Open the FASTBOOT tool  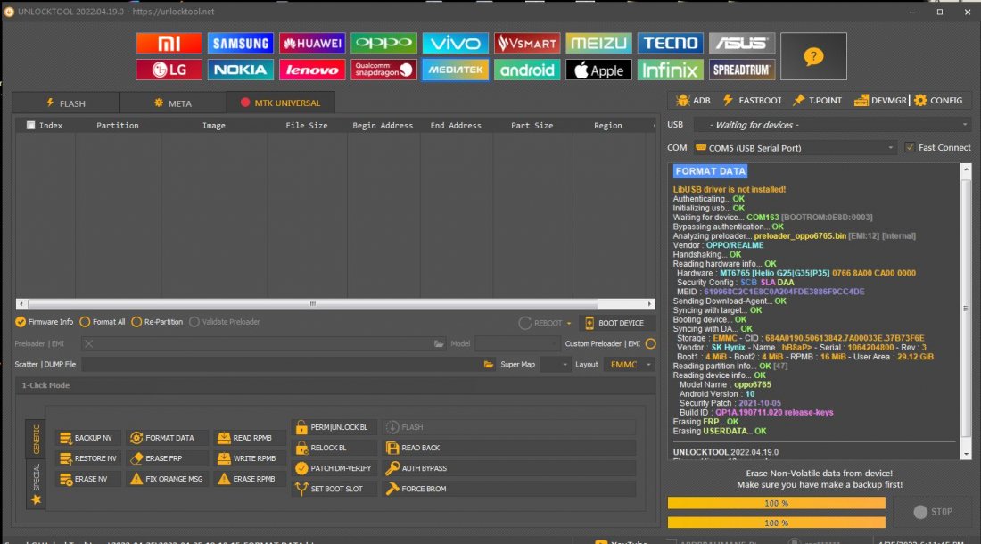pos(752,100)
